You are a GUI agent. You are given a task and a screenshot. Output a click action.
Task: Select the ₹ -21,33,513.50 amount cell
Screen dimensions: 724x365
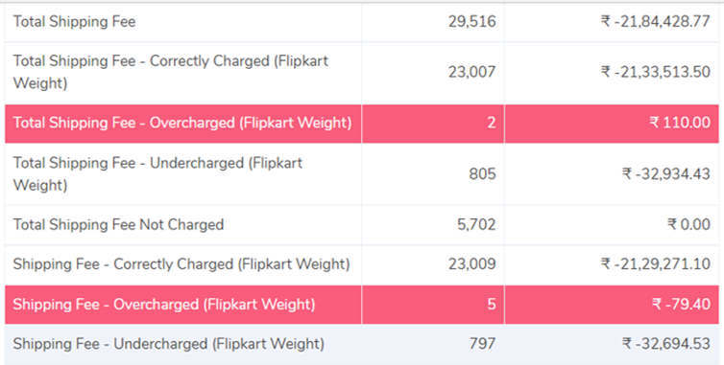coord(612,73)
